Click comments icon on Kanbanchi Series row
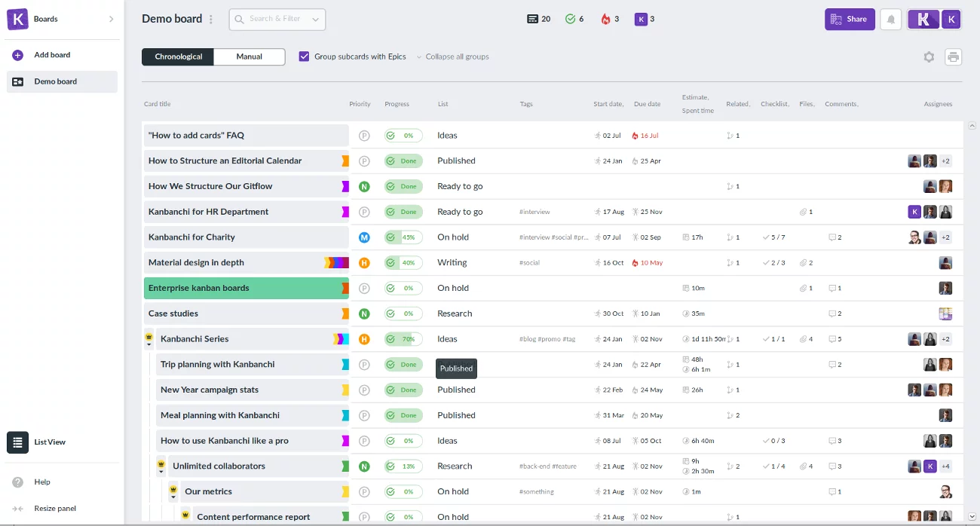 tap(832, 339)
